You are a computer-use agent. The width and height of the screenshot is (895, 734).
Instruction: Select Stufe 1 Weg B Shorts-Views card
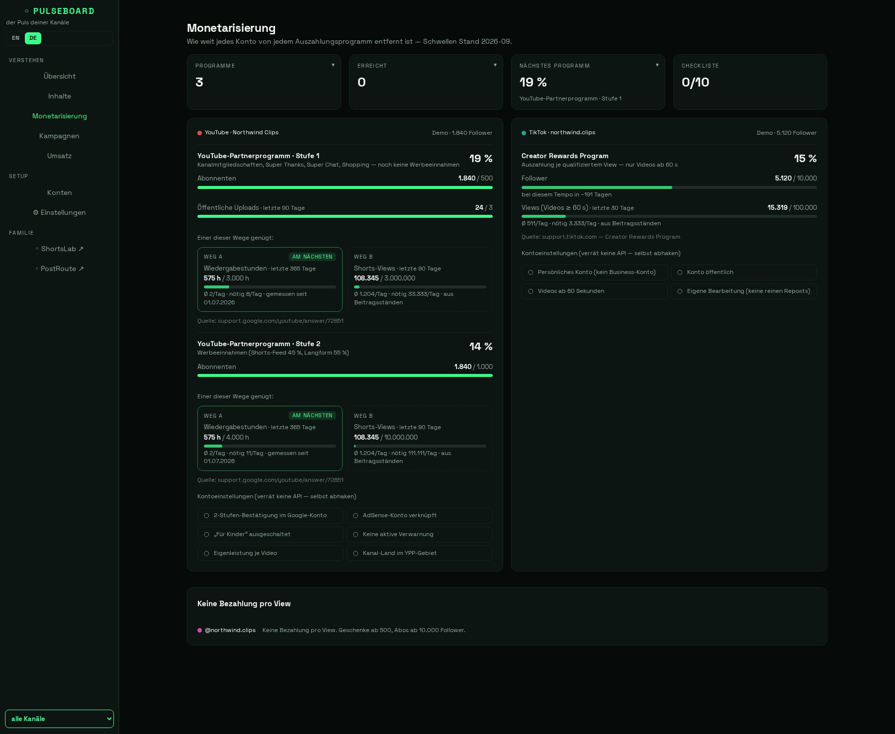coord(420,279)
